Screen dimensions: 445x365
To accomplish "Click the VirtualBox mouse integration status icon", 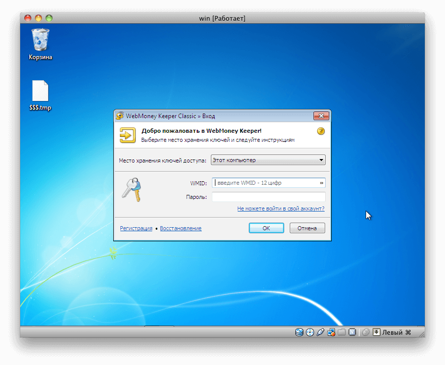I will [x=366, y=332].
